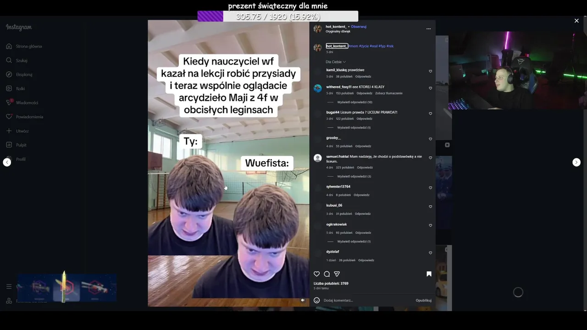This screenshot has width=587, height=330.
Task: Like ogkrakowiak comment
Action: [x=430, y=225]
